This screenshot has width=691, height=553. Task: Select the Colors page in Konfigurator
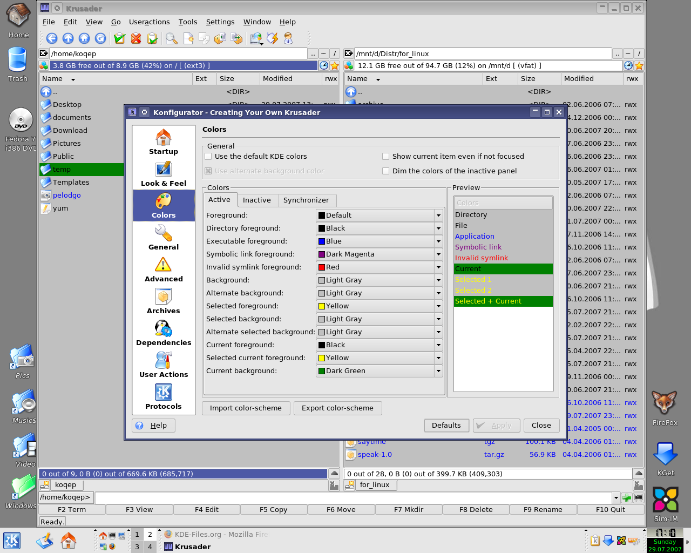[164, 206]
